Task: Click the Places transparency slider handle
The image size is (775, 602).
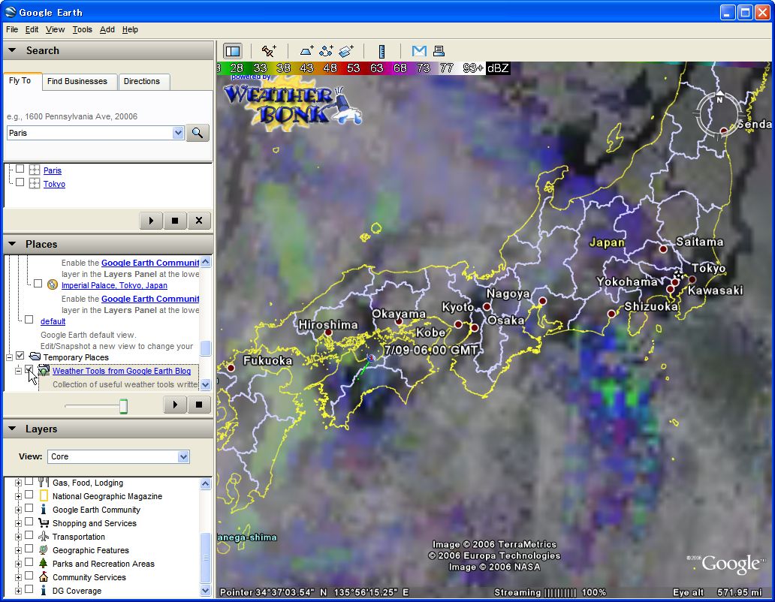Action: tap(124, 406)
